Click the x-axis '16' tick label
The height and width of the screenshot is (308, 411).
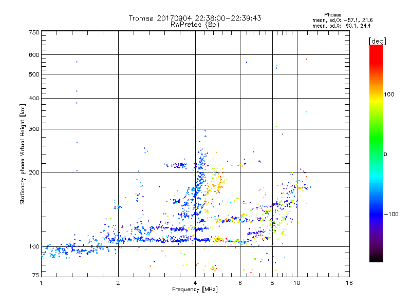pos(349,283)
